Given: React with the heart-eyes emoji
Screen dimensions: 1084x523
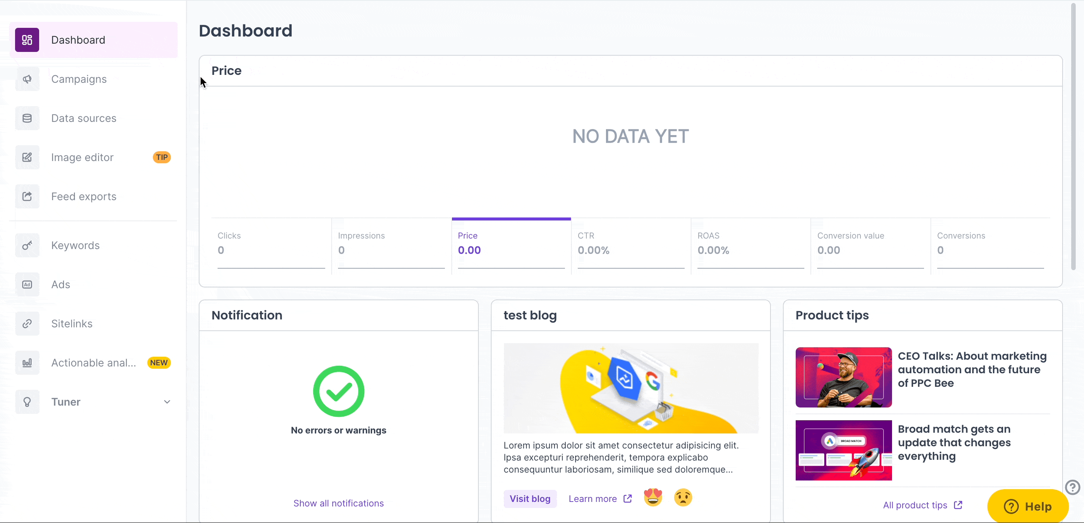Looking at the screenshot, I should coord(653,498).
